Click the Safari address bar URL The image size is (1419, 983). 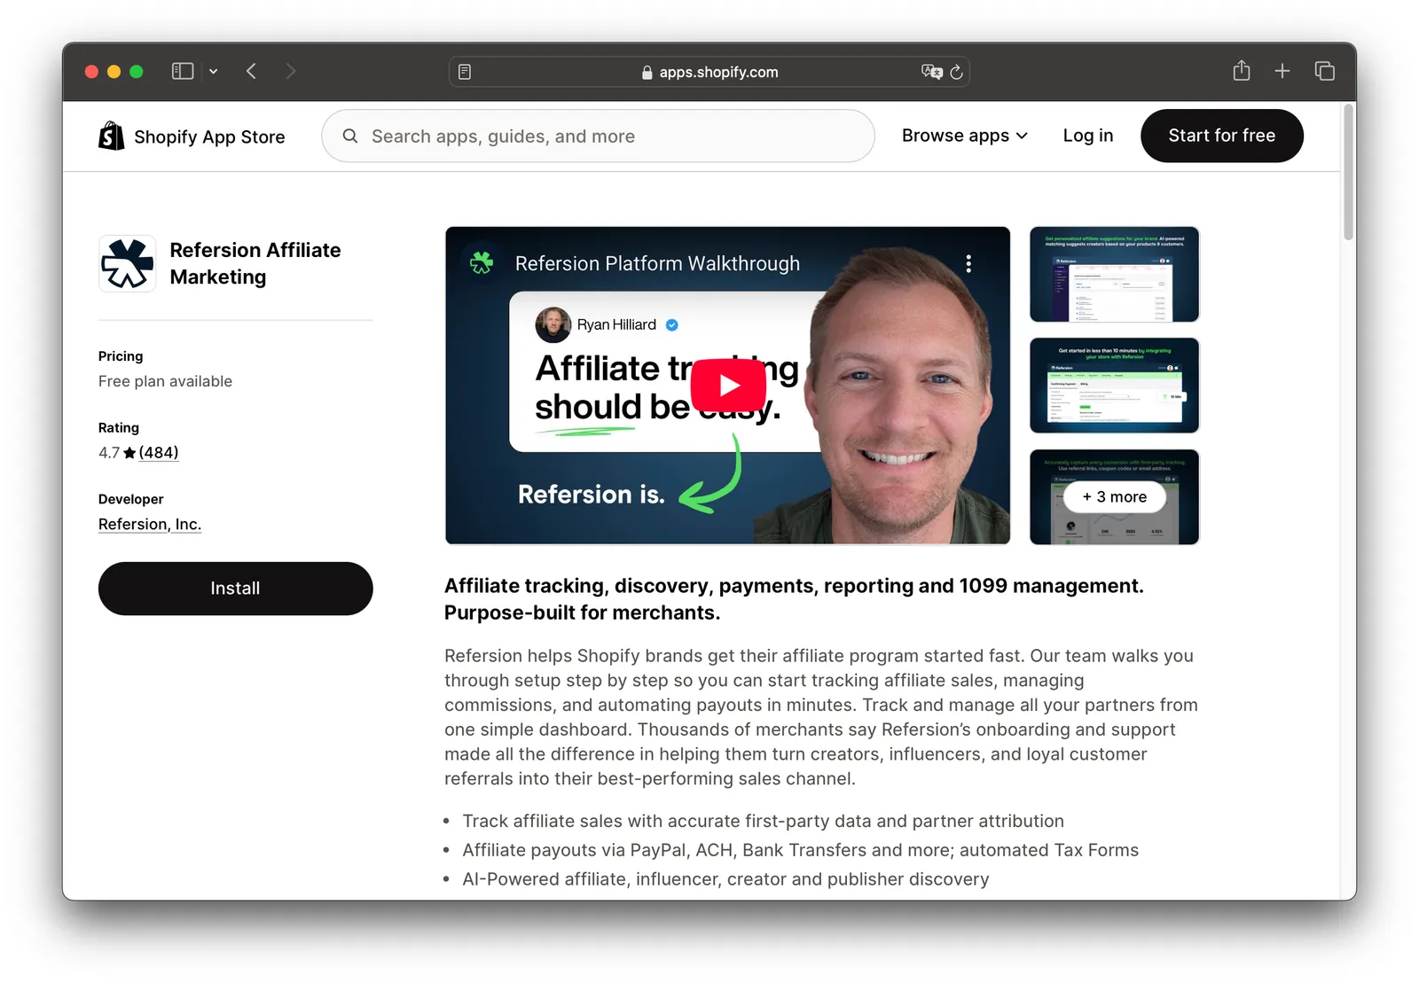(718, 72)
